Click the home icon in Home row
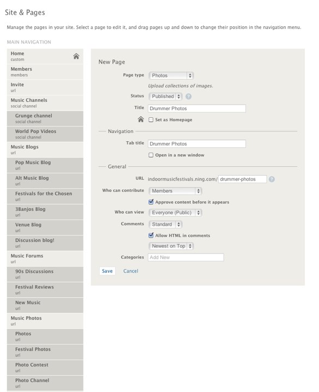 click(76, 56)
